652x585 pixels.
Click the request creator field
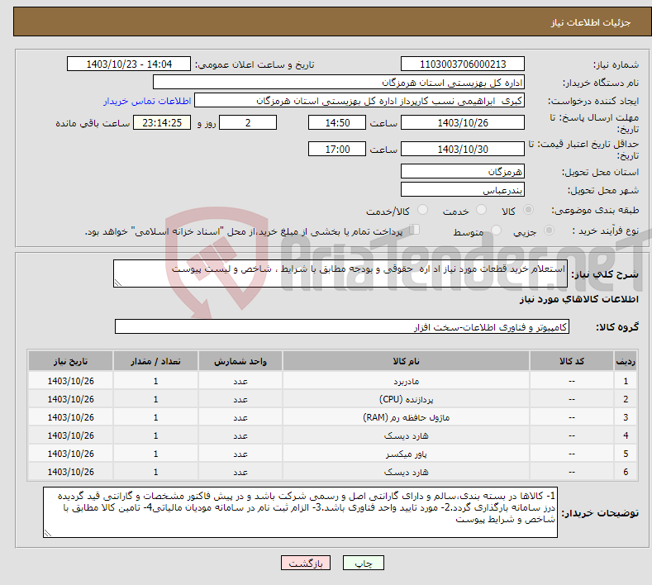[x=359, y=101]
